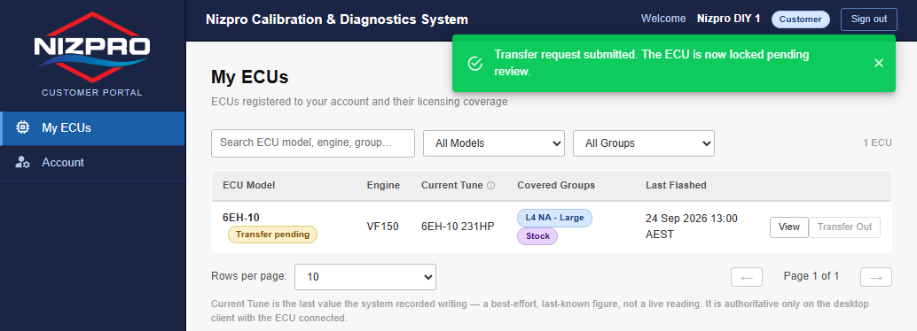Go to the next page arrow
The image size is (917, 331).
pos(875,277)
